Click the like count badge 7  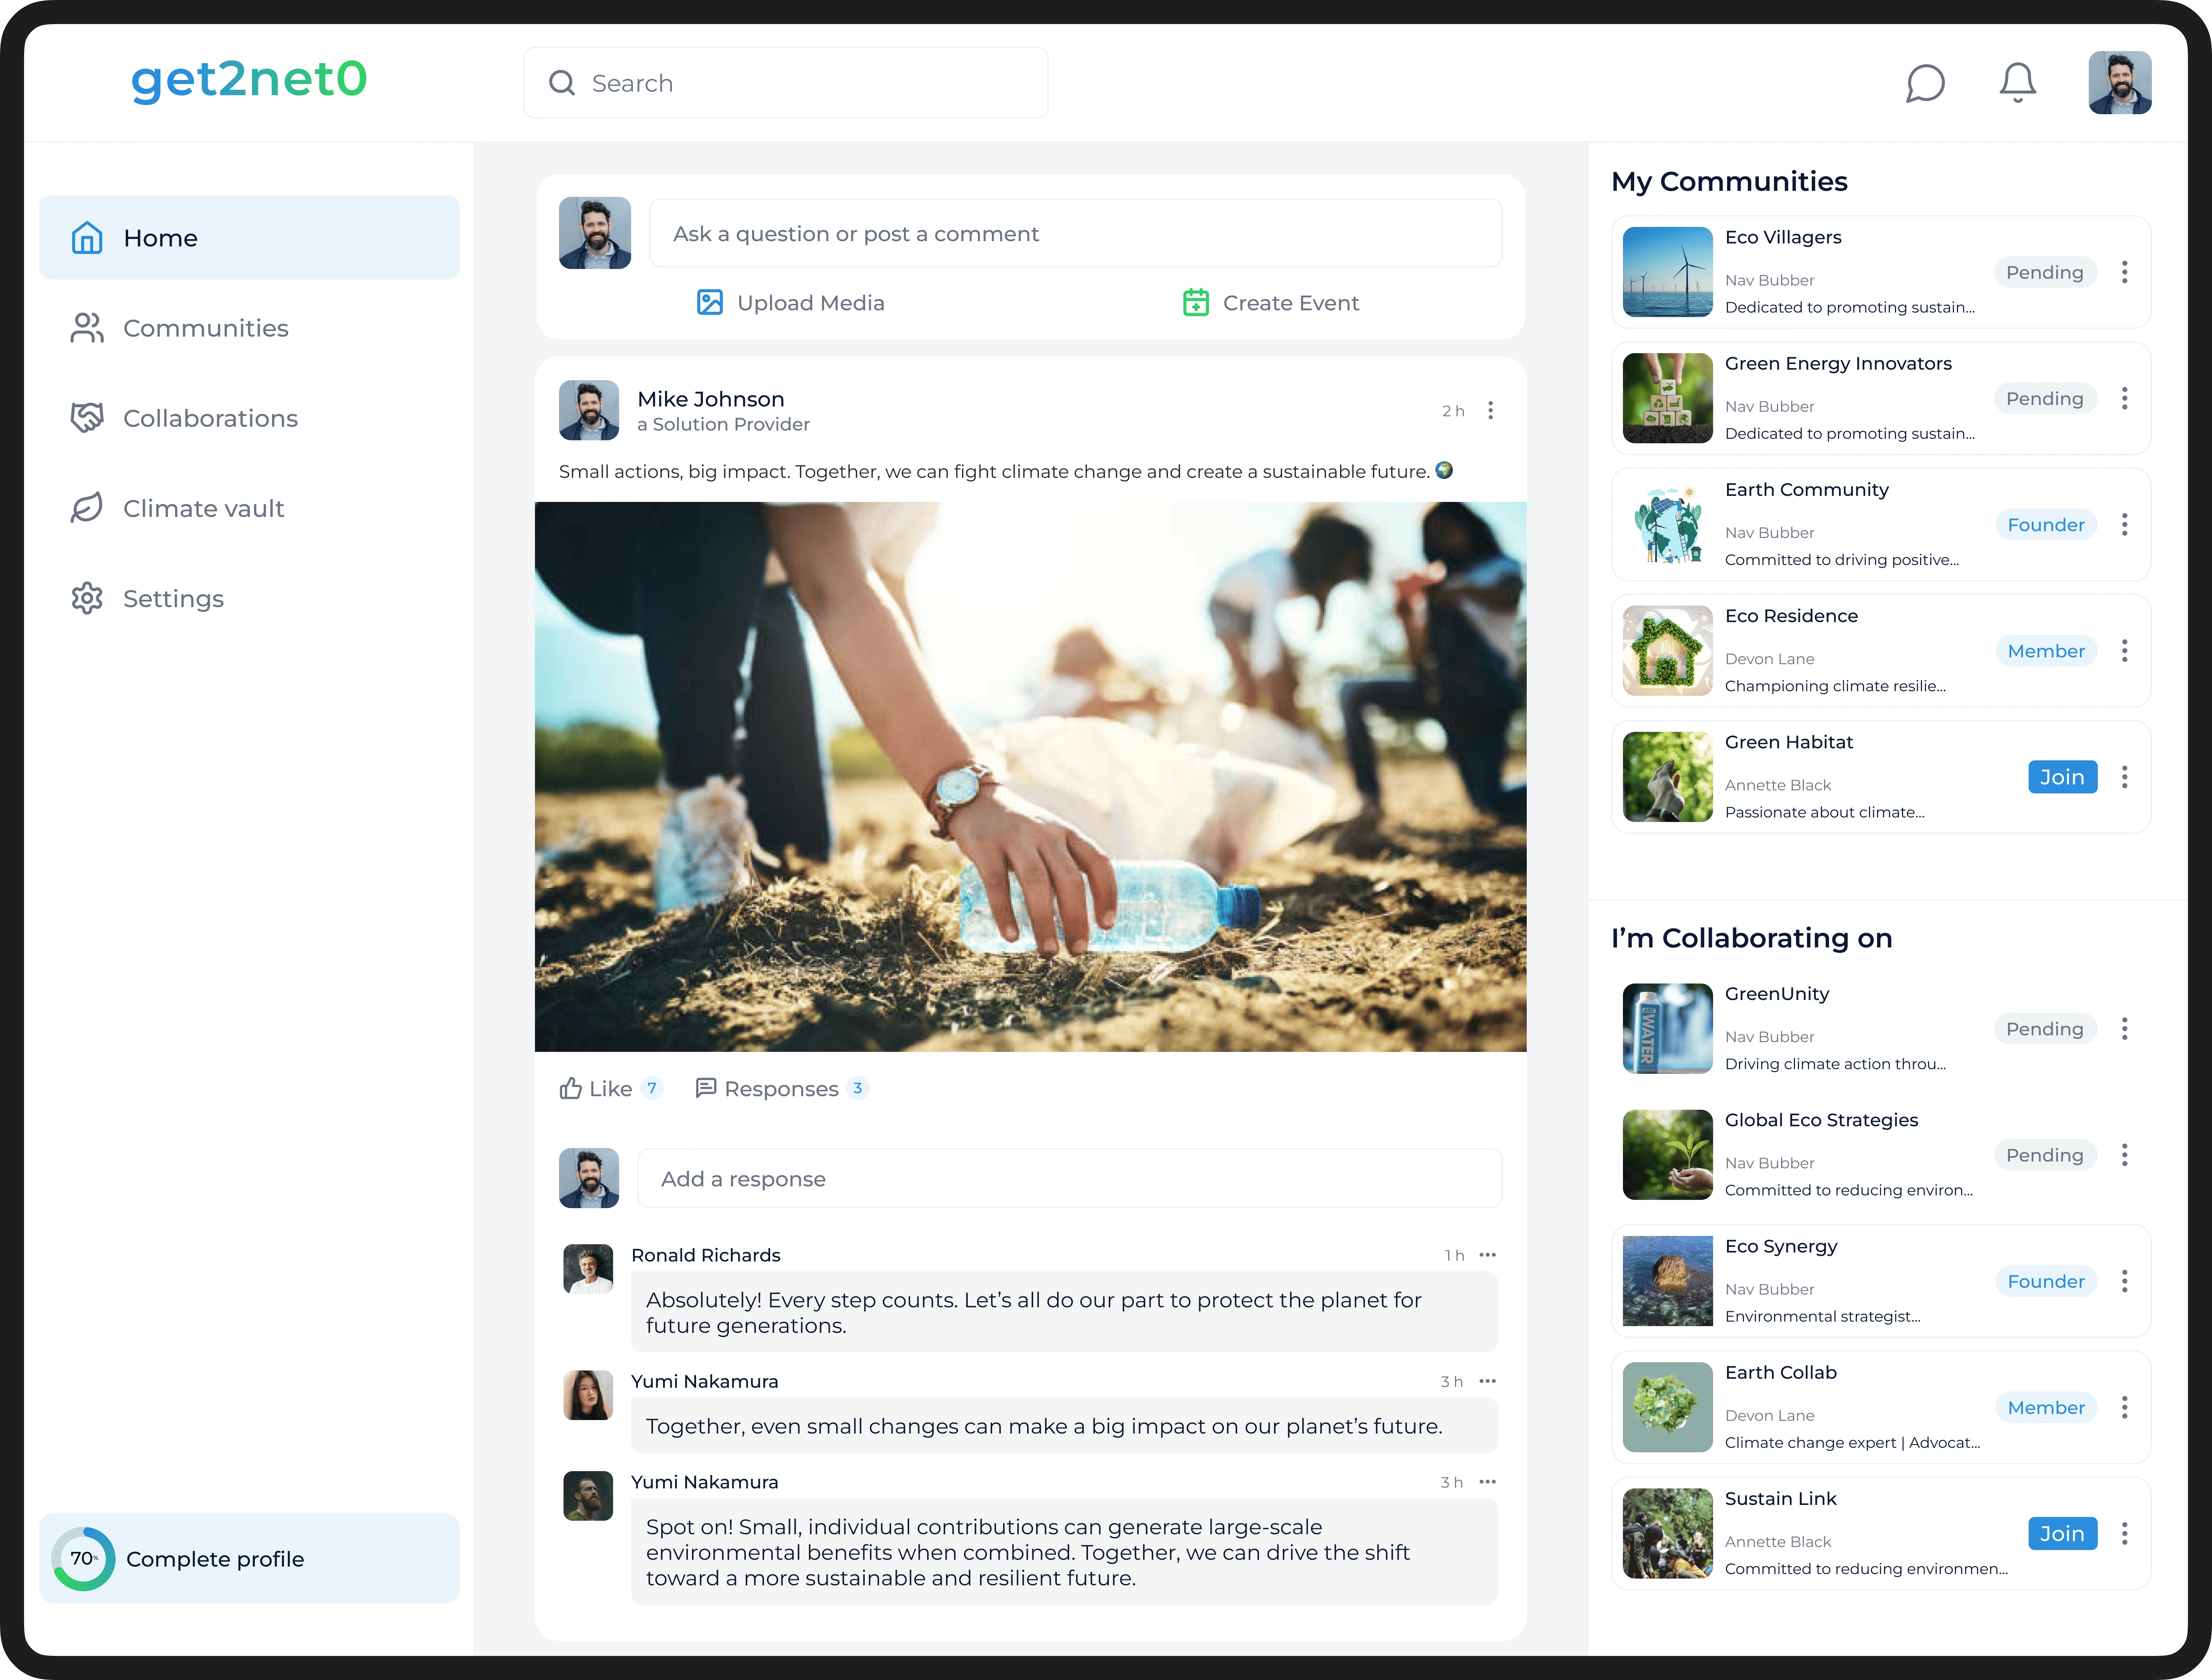[652, 1088]
